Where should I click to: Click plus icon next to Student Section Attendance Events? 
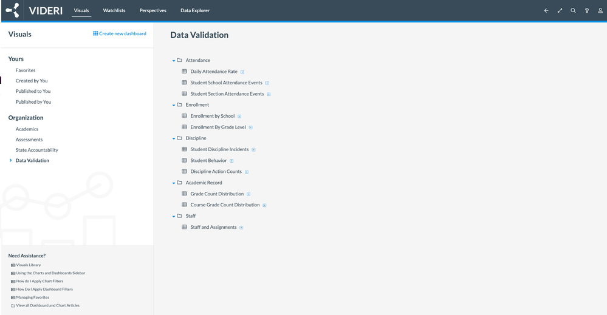coord(269,94)
